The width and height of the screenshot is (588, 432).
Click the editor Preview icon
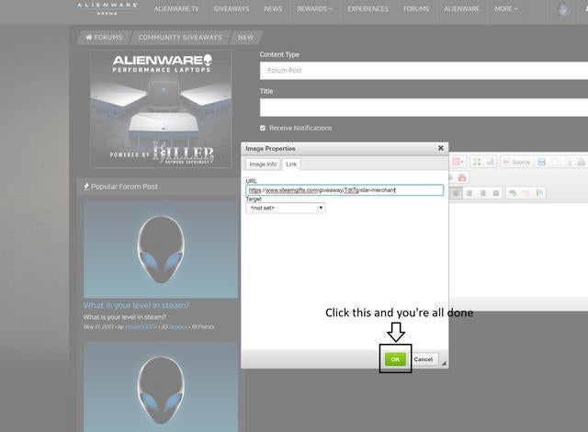pos(568,162)
